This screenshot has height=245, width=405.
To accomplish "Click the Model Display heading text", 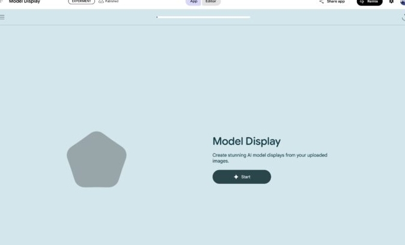I will coord(246,141).
